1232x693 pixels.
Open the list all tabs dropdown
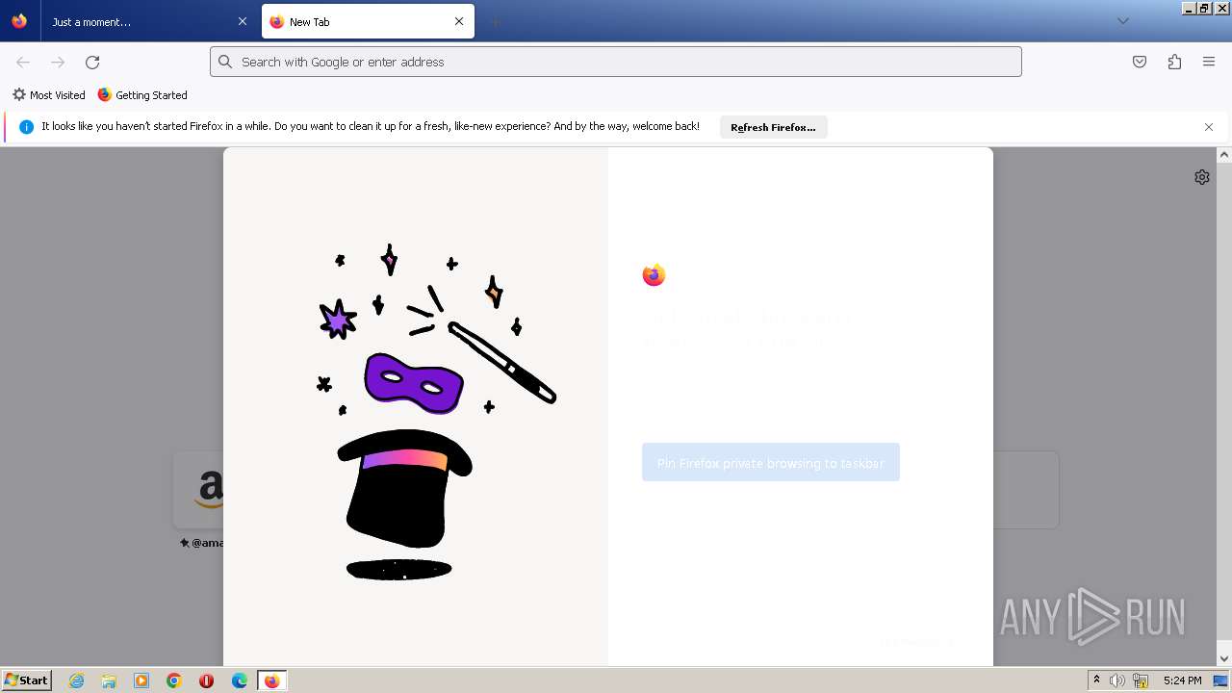pyautogui.click(x=1122, y=21)
